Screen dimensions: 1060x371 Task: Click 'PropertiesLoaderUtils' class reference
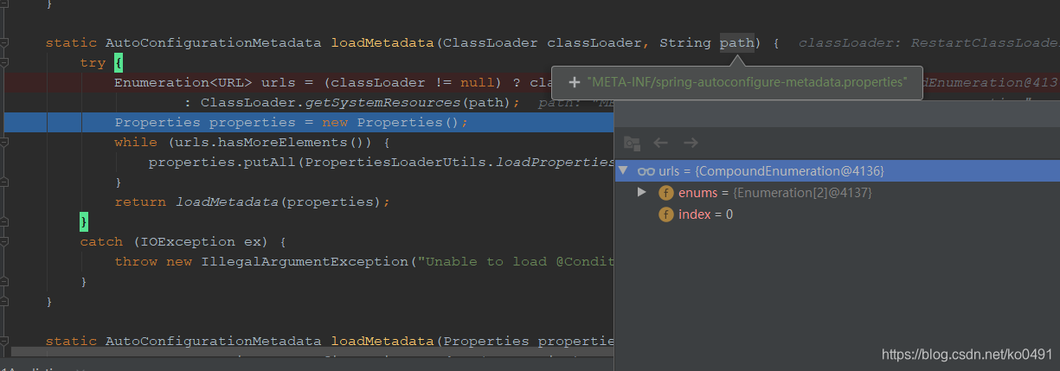[x=395, y=162]
